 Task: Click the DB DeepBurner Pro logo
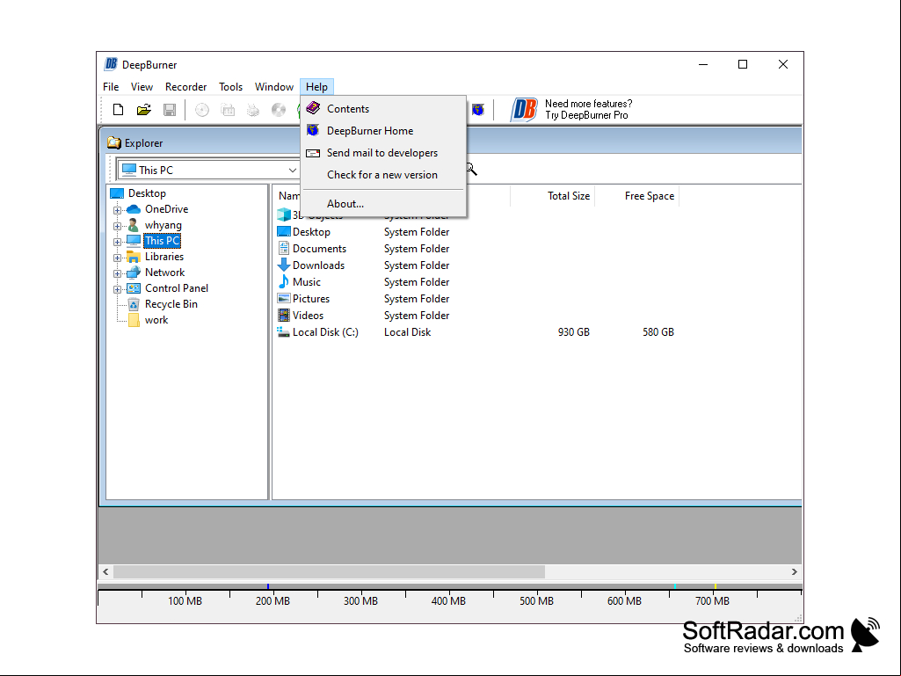[x=524, y=109]
